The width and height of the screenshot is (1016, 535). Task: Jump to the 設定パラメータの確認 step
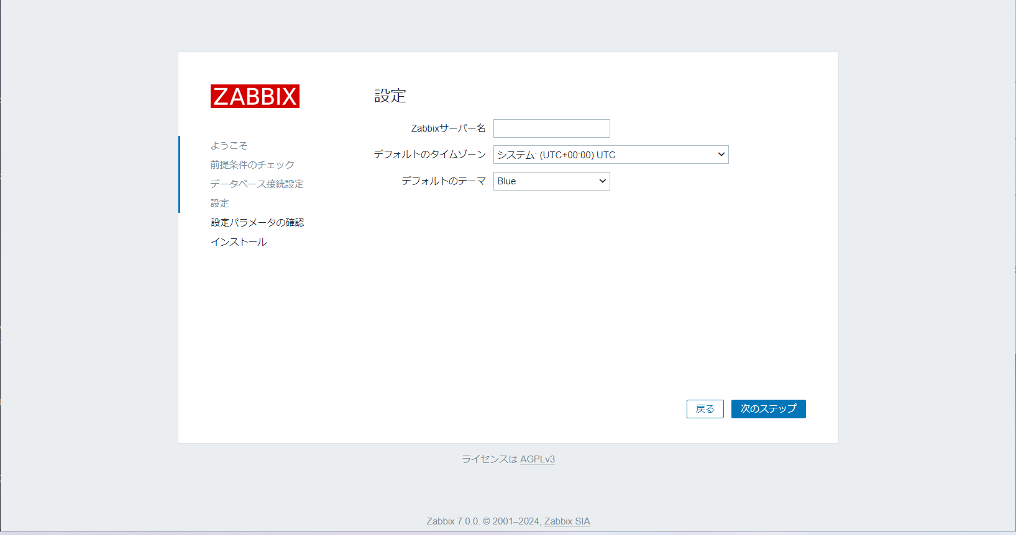pyautogui.click(x=257, y=222)
